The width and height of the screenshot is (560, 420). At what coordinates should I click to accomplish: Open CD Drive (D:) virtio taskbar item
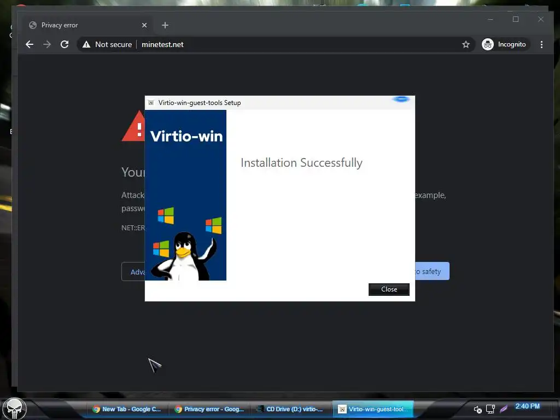[x=291, y=409]
